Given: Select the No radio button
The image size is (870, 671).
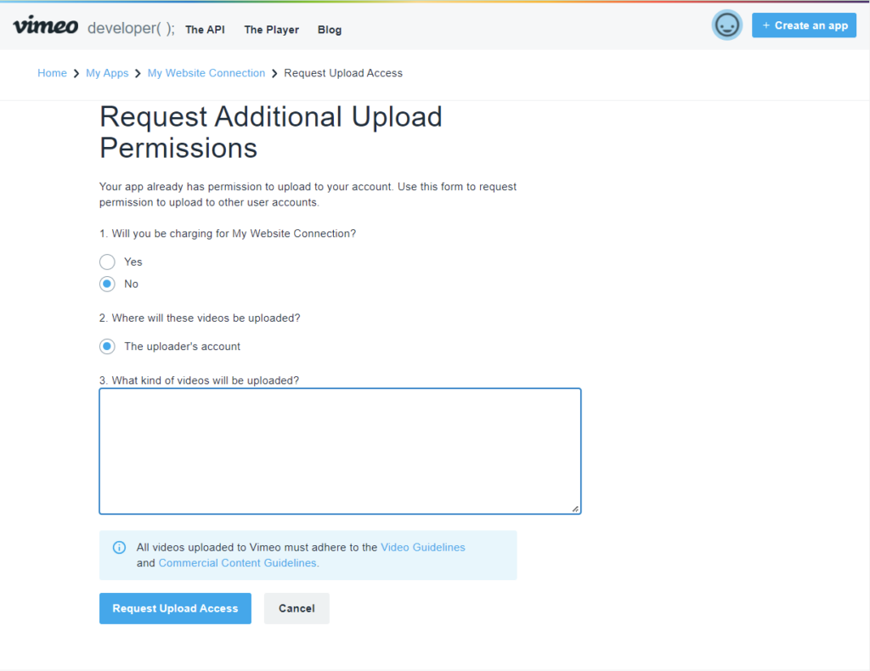Looking at the screenshot, I should click(107, 284).
